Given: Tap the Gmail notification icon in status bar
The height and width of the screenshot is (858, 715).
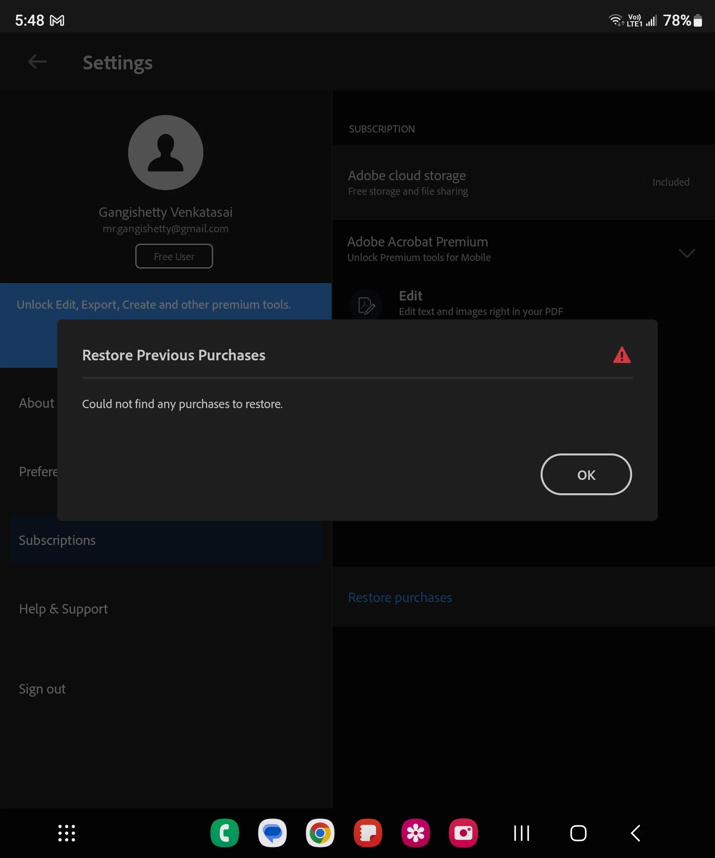Looking at the screenshot, I should (x=57, y=21).
